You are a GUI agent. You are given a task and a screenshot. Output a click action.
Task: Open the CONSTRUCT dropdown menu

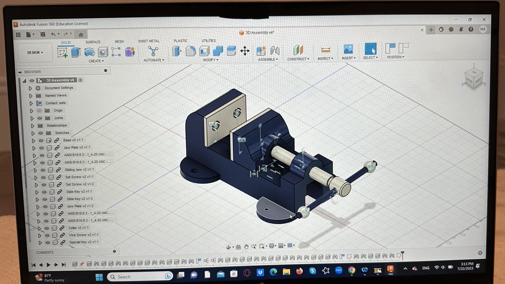(x=298, y=59)
